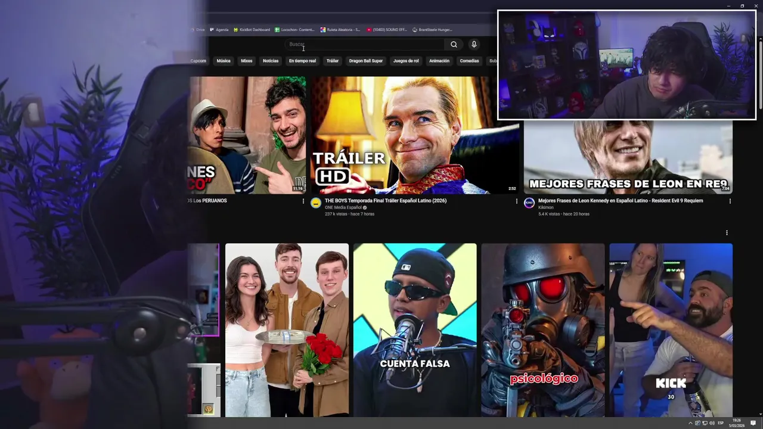Click the search magnifier button
This screenshot has height=429, width=763.
click(x=454, y=44)
